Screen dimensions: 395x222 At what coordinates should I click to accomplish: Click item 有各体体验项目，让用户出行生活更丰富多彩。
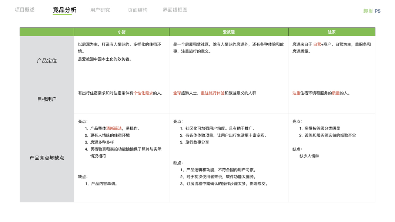coord(227,135)
